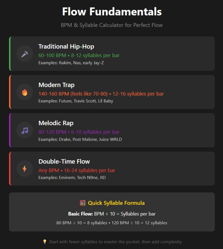This screenshot has height=249, width=223.
Task: Select the microphone icon for Traditional Hip-Hop
Action: tap(25, 54)
